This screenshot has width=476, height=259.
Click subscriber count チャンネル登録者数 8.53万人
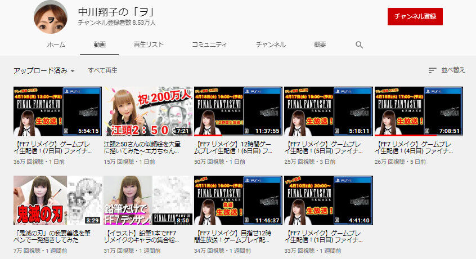click(x=117, y=23)
